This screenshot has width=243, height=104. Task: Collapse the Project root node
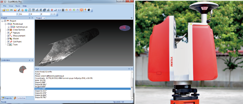[2, 21]
